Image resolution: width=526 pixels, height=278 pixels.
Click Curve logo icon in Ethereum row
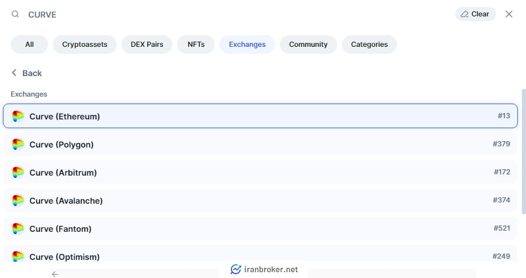(x=18, y=116)
